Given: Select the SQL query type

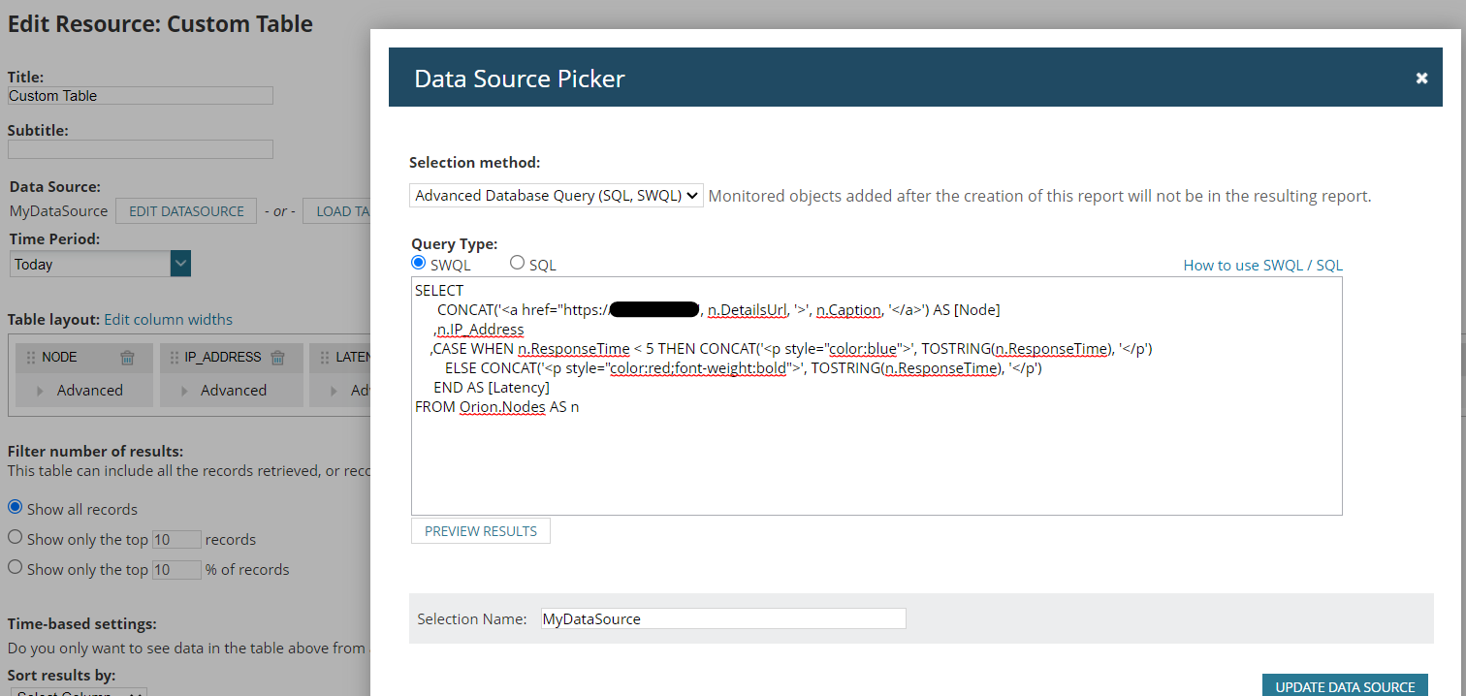Looking at the screenshot, I should click(517, 263).
